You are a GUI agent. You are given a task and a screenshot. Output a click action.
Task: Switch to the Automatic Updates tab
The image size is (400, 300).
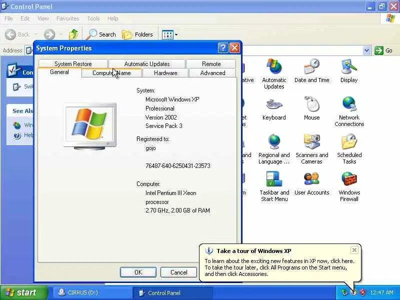click(x=147, y=64)
